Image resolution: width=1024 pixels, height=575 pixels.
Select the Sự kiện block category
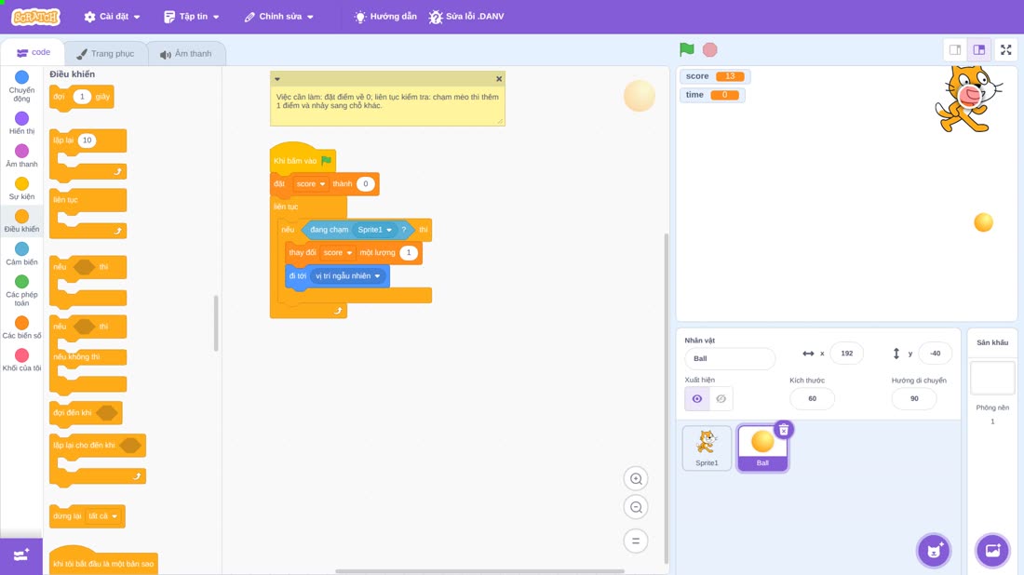pyautogui.click(x=21, y=188)
